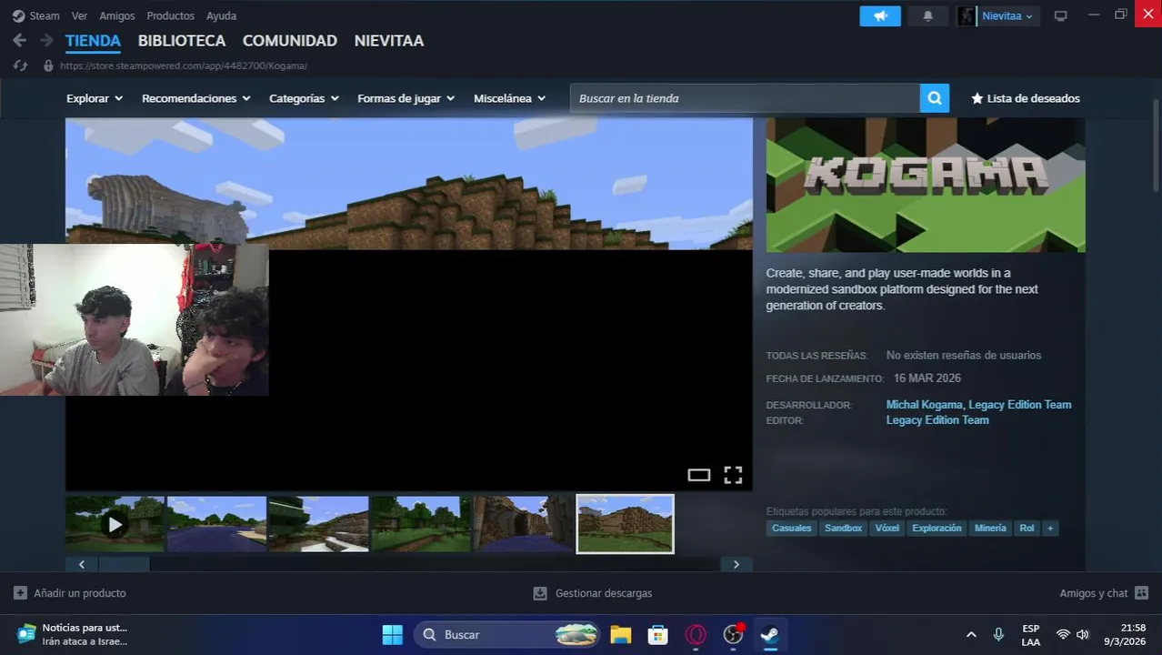Open the Ayuda menu
The width and height of the screenshot is (1162, 655).
point(221,15)
